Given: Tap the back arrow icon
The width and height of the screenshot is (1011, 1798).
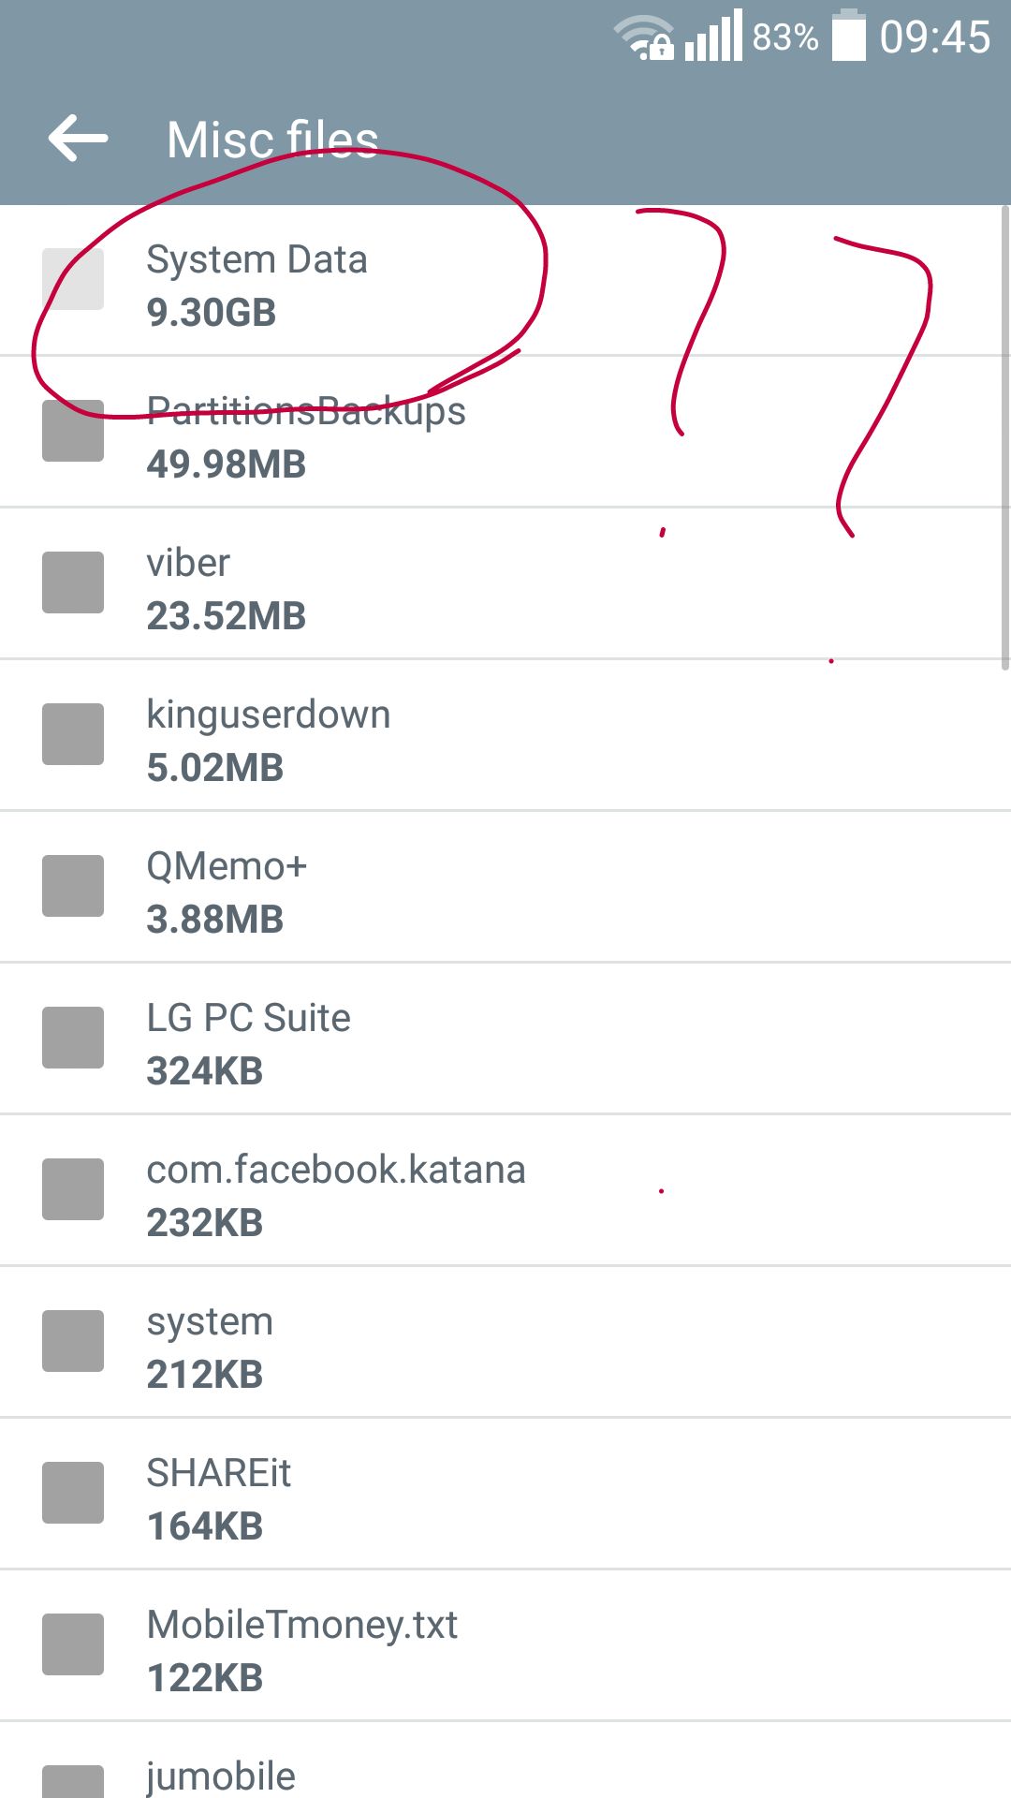Looking at the screenshot, I should point(78,139).
